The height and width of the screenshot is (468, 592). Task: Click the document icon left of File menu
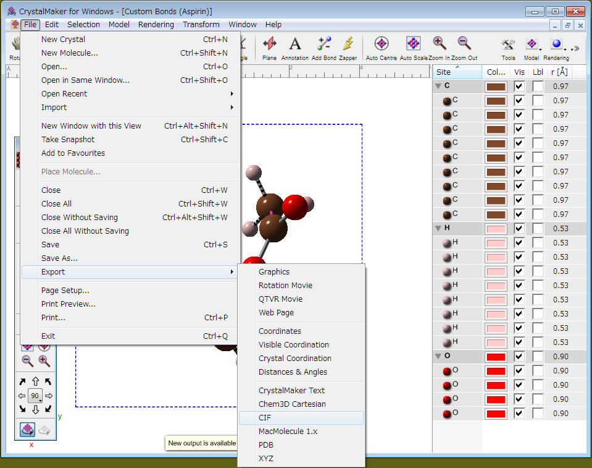click(x=15, y=25)
